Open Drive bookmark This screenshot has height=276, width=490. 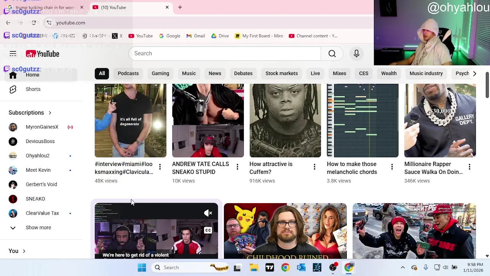pos(220,36)
